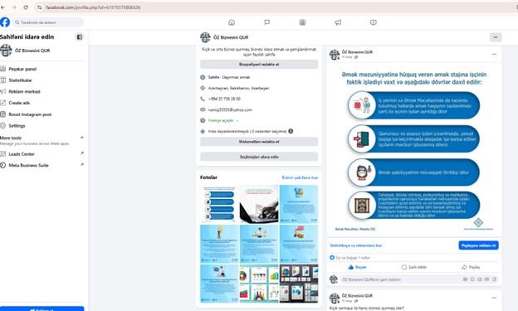Screen dimensions: 518x311
Task: Click the blue boost post button
Action: click(478, 245)
